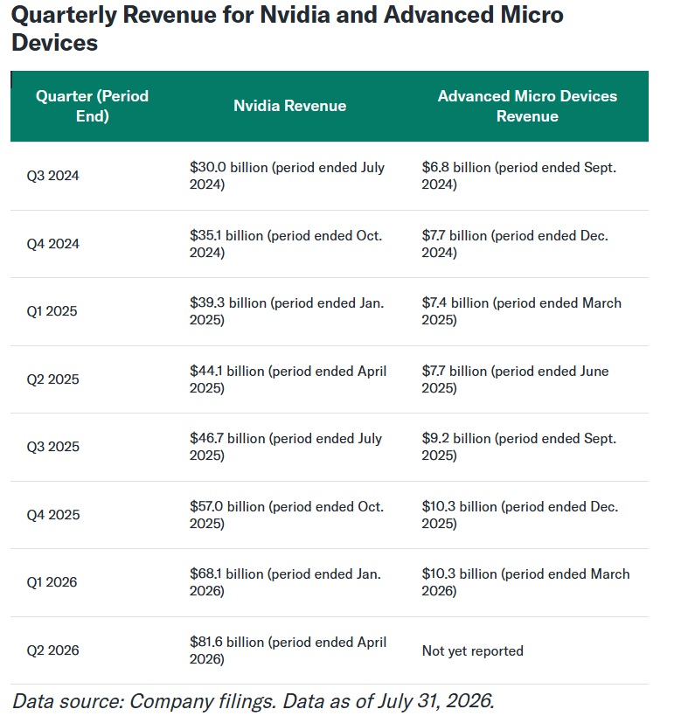Click the $7.4 billion AMD revenue cell
The image size is (688, 723).
point(522,311)
